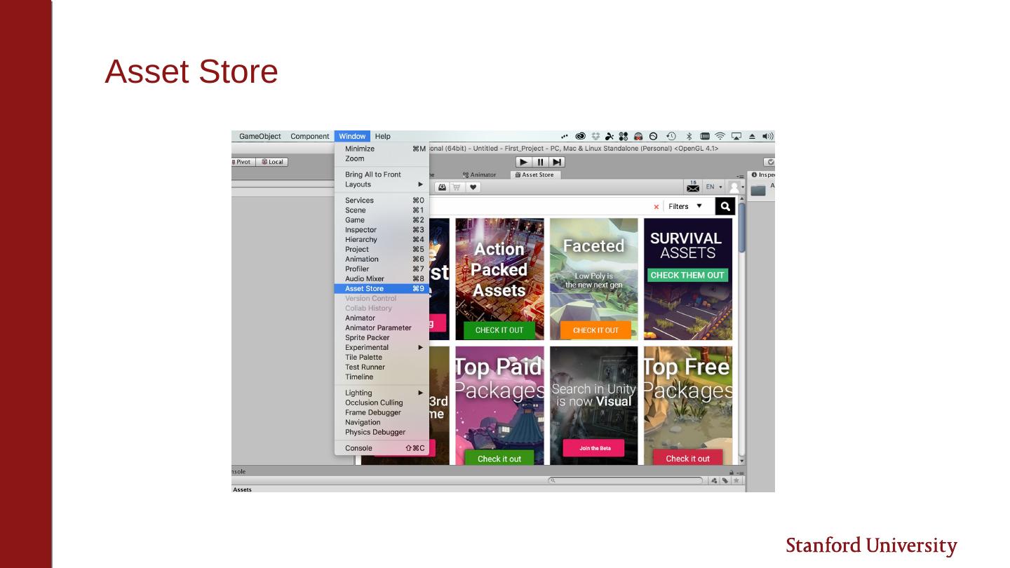Select Asset Store from Window menu
Screen dimensions: 1010x568
coord(382,289)
